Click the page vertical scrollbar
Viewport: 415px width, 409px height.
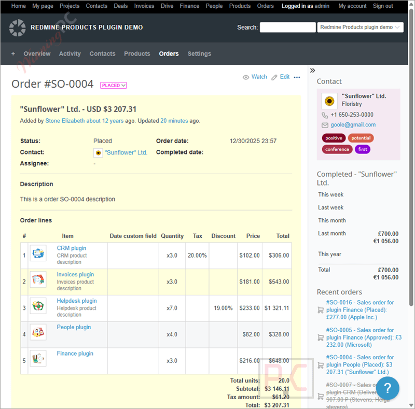point(411,159)
